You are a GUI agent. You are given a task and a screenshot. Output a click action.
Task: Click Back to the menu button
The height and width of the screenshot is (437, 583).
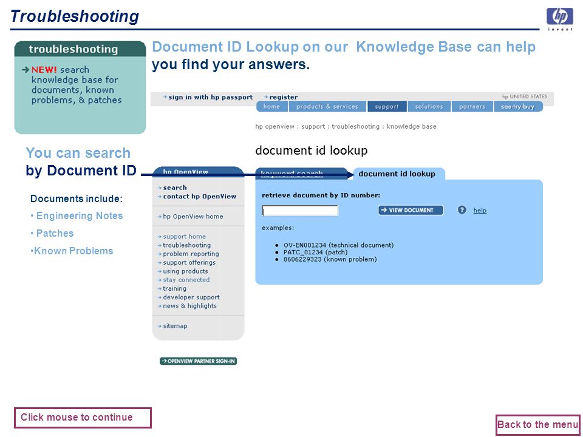coord(537,425)
